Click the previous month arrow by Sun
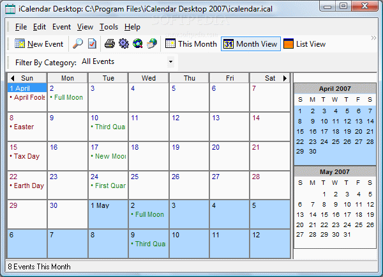Viewport: 383px width, 277px height. [x=13, y=78]
